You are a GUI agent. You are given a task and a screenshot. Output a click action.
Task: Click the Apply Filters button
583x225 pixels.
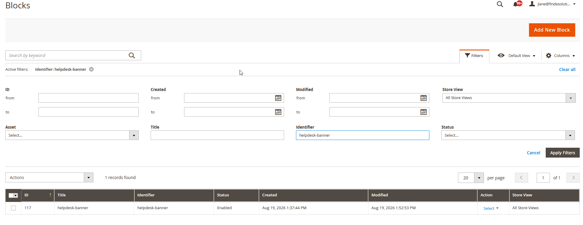[x=562, y=152]
